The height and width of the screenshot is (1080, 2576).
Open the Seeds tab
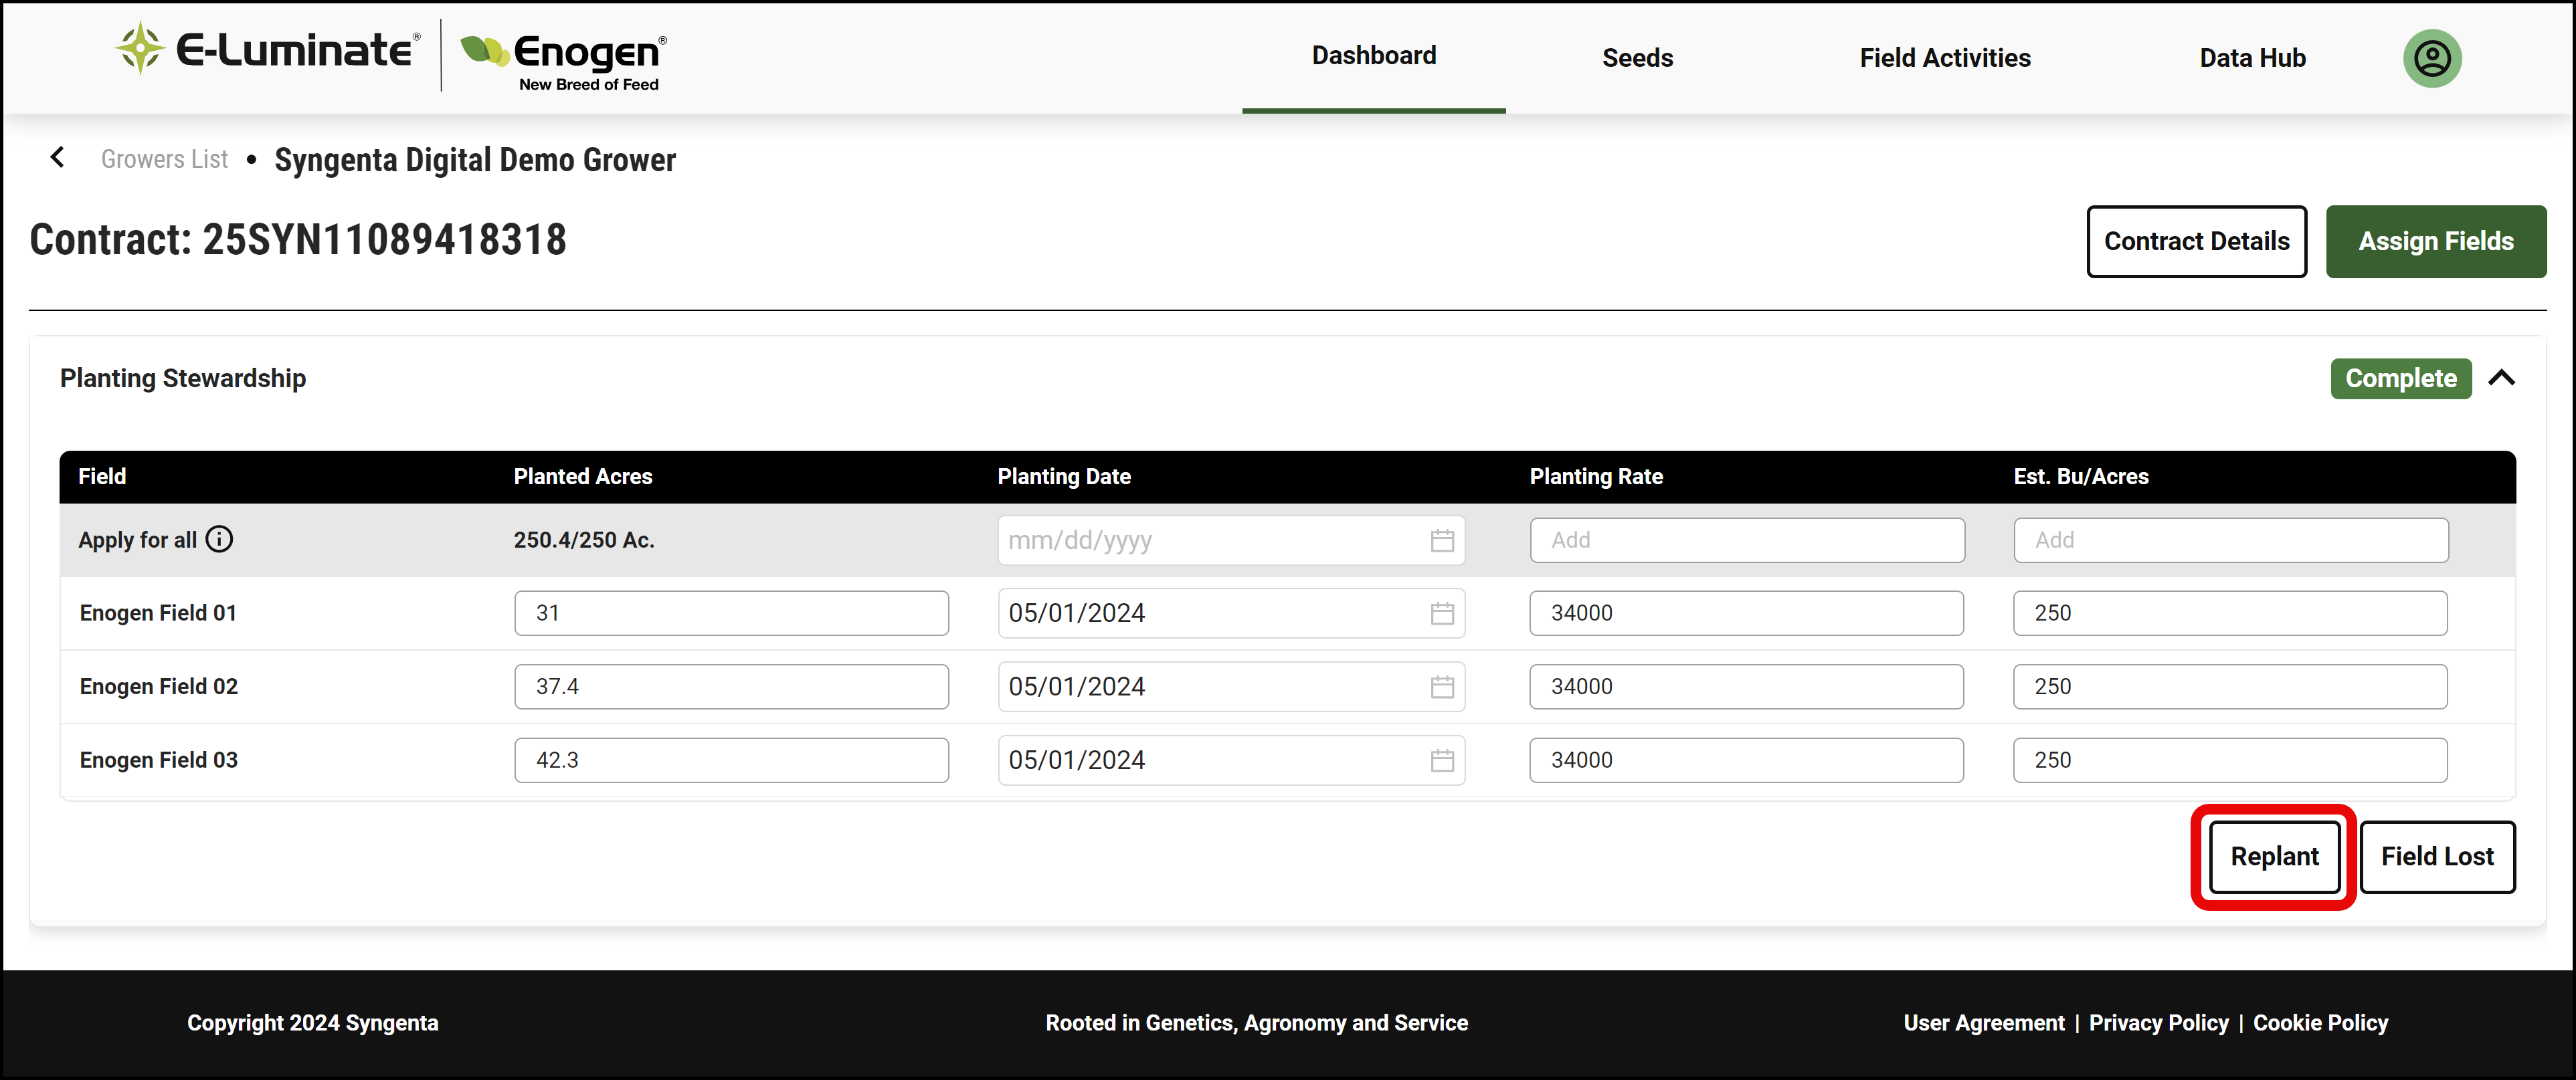pyautogui.click(x=1637, y=58)
